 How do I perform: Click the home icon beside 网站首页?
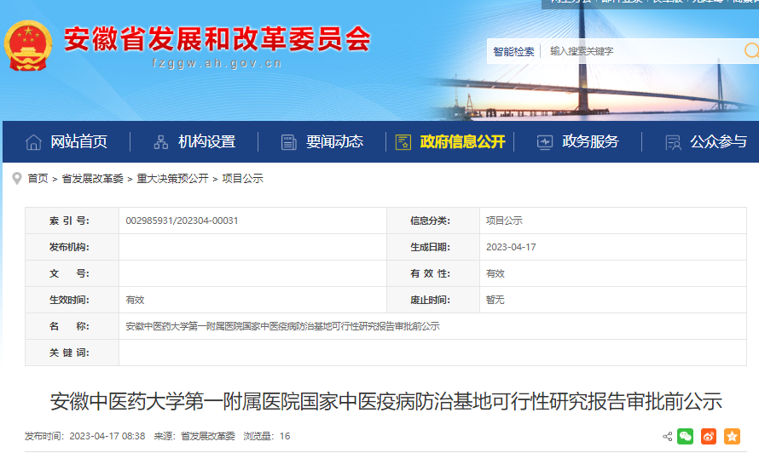click(x=33, y=142)
